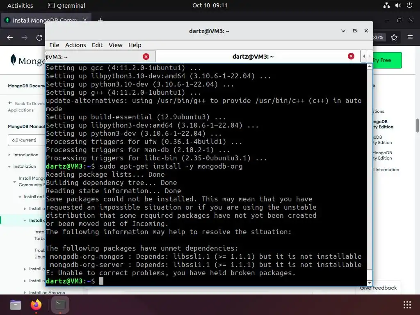
Task: Click the QTerminal app menu in top bar
Action: coord(66,5)
